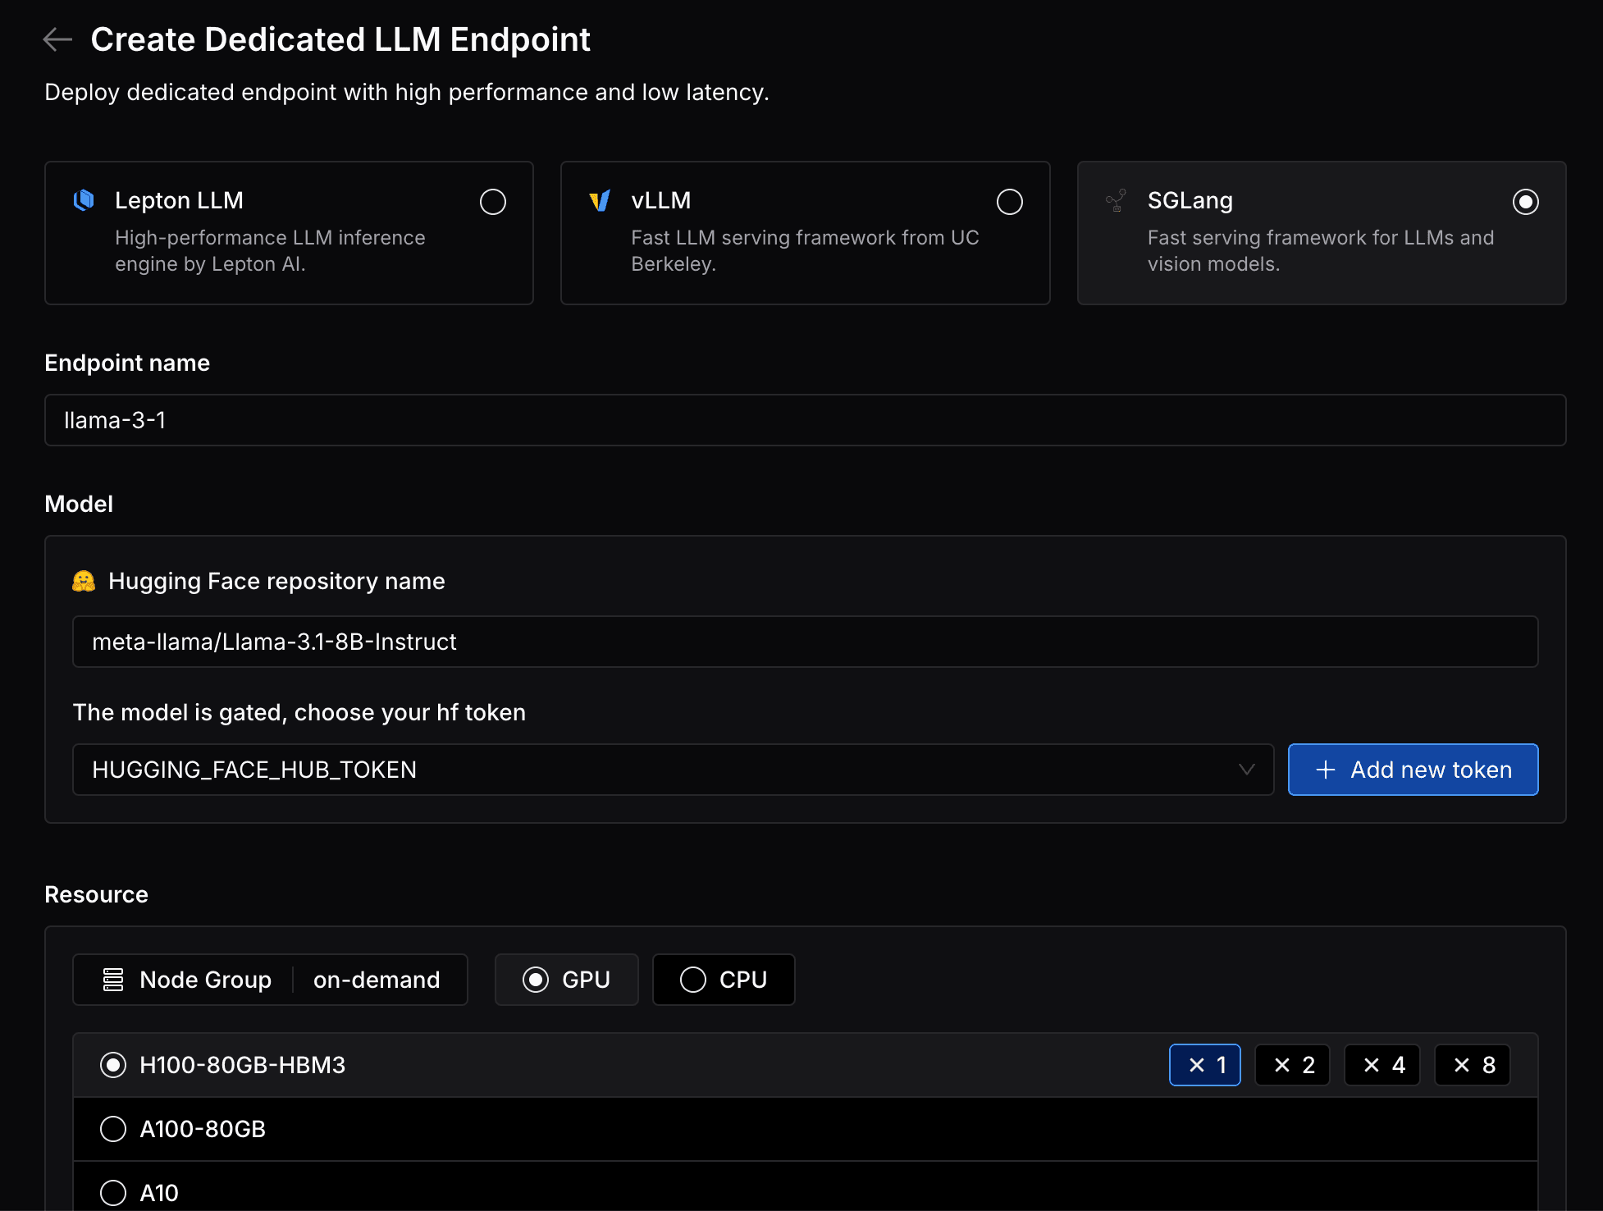Set GPU count to × 2
The width and height of the screenshot is (1603, 1211).
pos(1293,1065)
